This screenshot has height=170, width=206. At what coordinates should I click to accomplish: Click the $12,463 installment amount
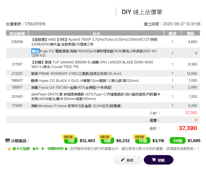(87, 141)
